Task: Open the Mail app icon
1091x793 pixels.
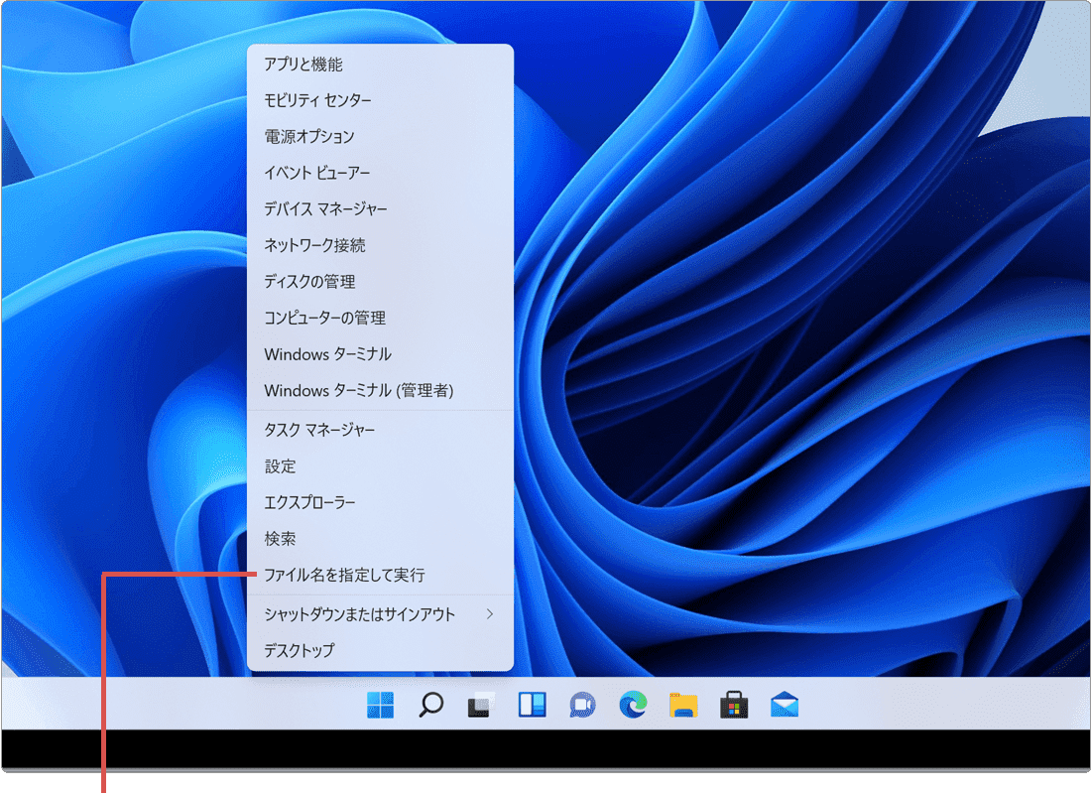Action: [x=785, y=705]
